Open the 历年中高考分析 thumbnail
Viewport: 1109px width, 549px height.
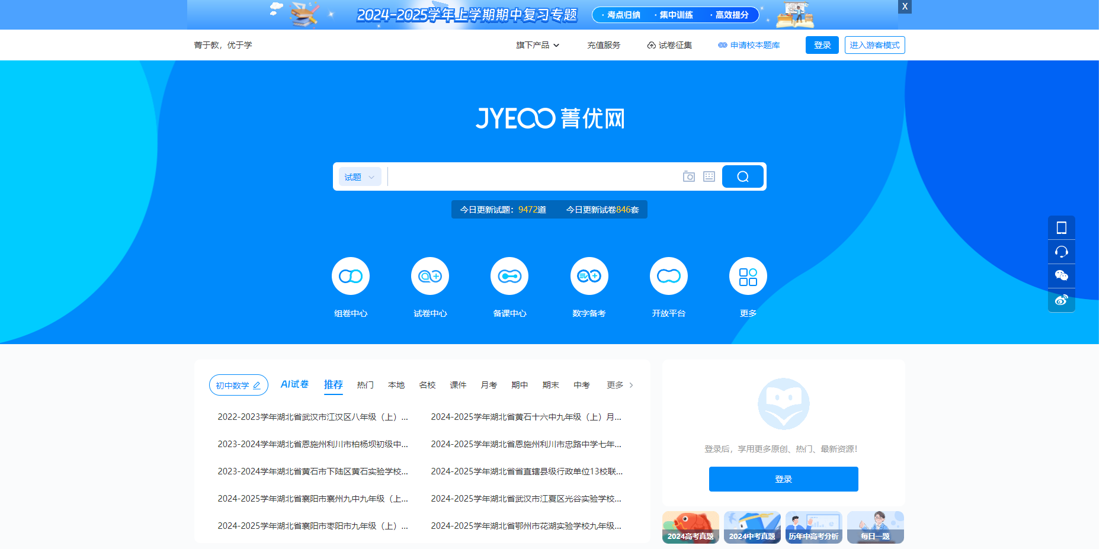(814, 527)
